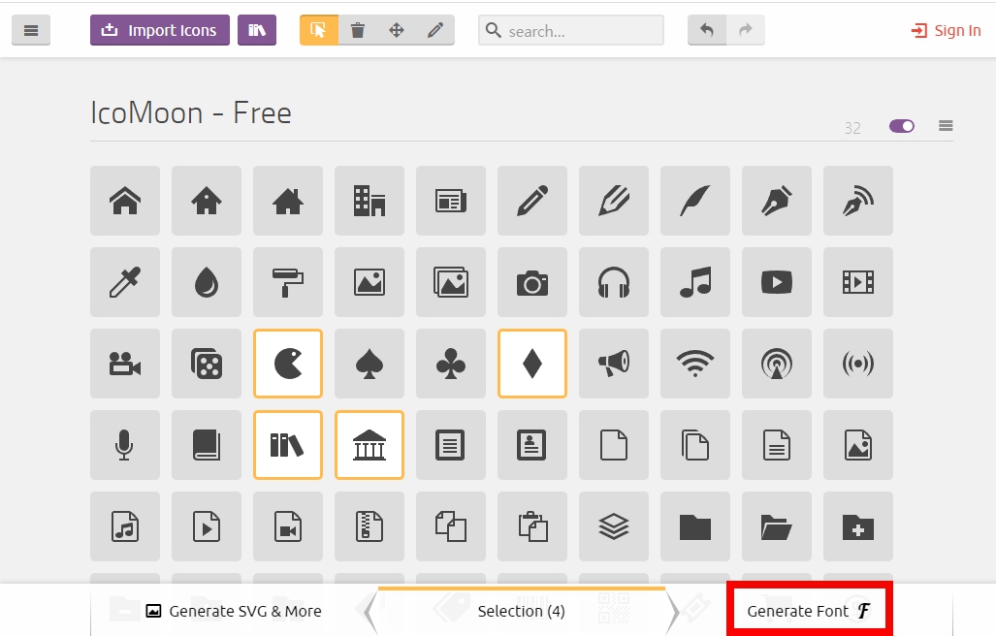Image resolution: width=996 pixels, height=636 pixels.
Task: Toggle the select tool in the toolbar
Action: pos(318,30)
